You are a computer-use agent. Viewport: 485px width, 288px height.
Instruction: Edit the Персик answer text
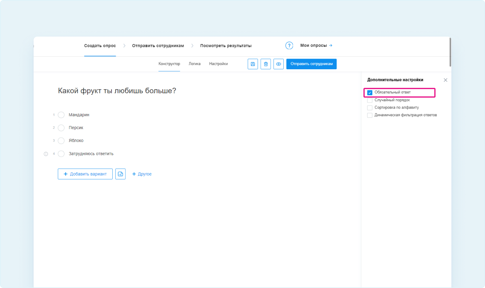pyautogui.click(x=76, y=128)
